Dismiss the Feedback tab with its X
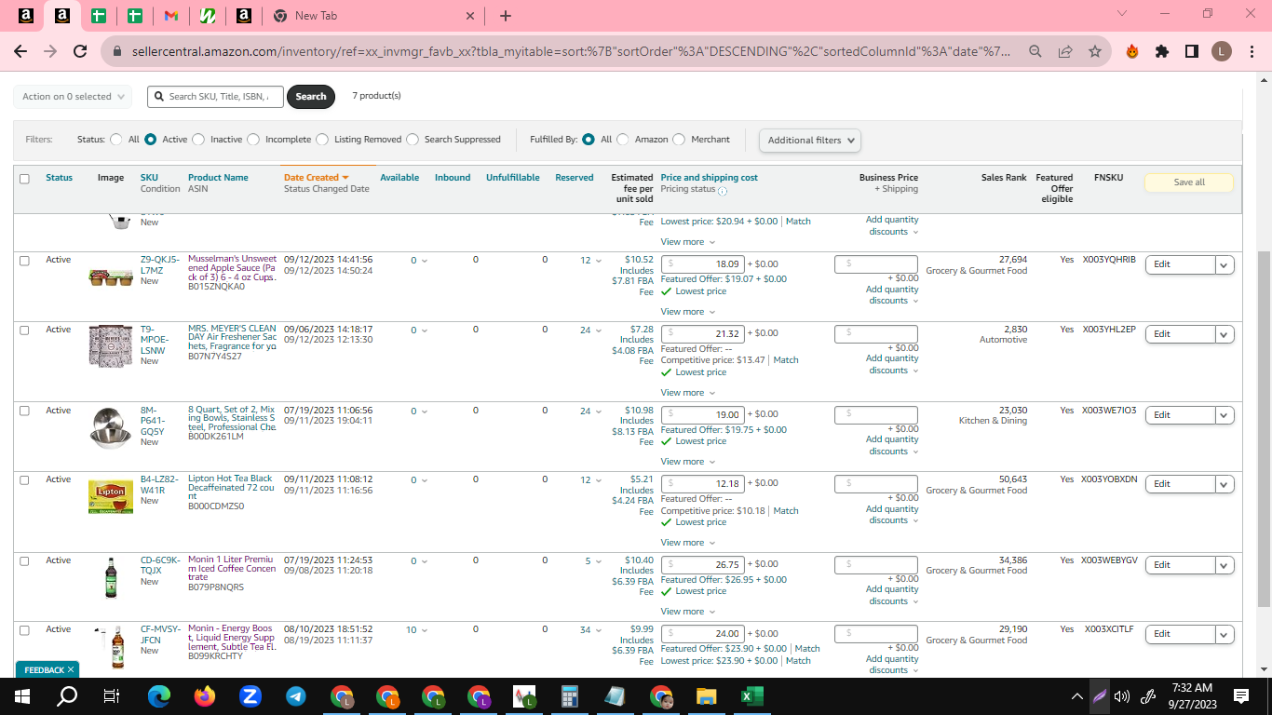This screenshot has width=1272, height=715. click(71, 669)
